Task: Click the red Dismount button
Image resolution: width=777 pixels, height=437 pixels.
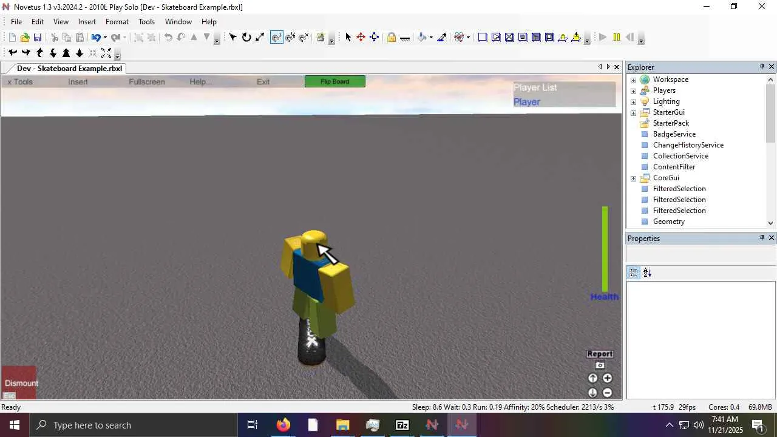Action: click(19, 383)
